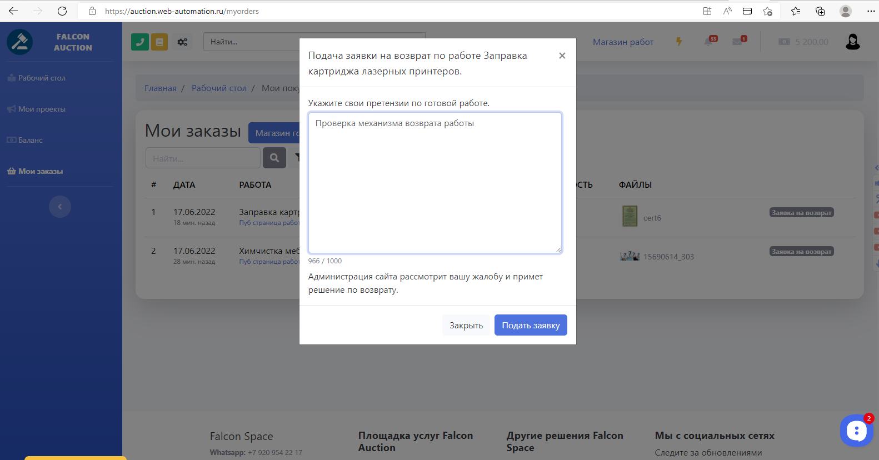The width and height of the screenshot is (879, 460).
Task: Open the gears settings icon
Action: [182, 42]
